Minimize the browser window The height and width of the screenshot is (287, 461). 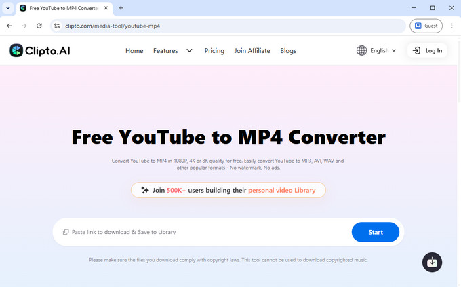click(x=414, y=8)
